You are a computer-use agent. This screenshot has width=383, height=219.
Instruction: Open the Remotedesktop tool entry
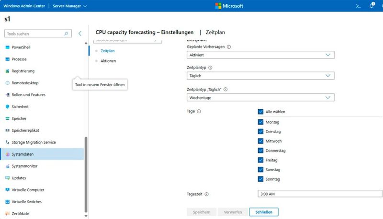[x=42, y=83]
